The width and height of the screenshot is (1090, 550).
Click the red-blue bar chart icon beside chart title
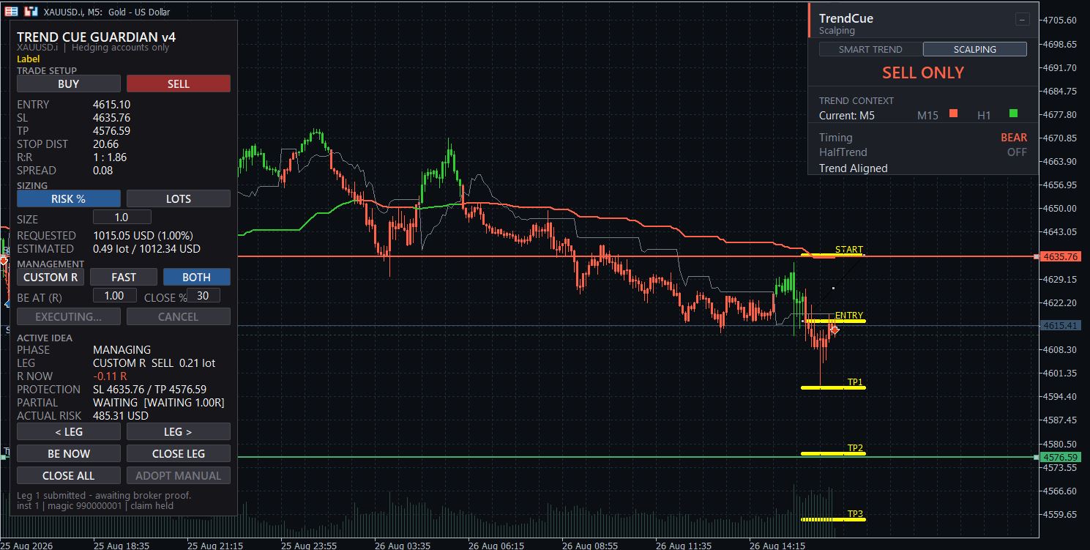click(x=31, y=12)
